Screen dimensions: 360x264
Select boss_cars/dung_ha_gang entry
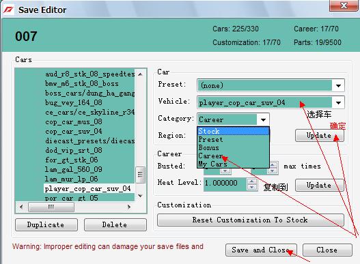(89, 93)
